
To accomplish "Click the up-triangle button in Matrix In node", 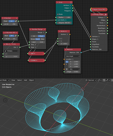I will coord(67,62).
